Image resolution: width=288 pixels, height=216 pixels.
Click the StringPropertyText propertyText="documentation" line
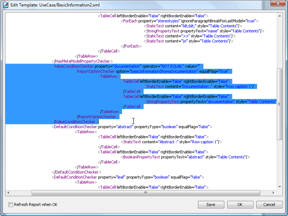click(x=210, y=102)
